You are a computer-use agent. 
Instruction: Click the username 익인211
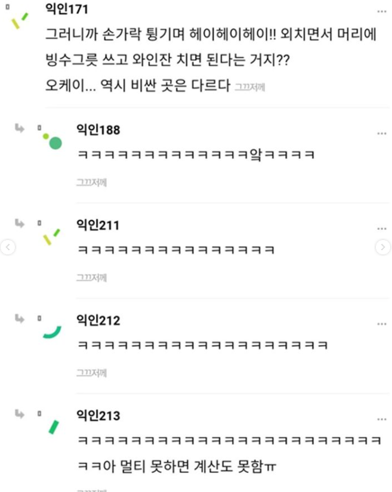pos(98,225)
